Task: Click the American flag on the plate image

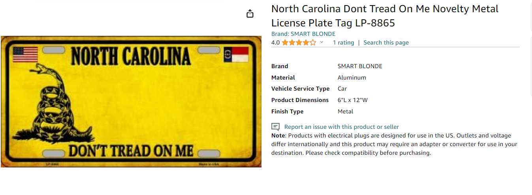Action: 25,54
